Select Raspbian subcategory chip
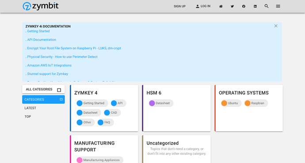This screenshot has height=163, width=305. click(256, 103)
